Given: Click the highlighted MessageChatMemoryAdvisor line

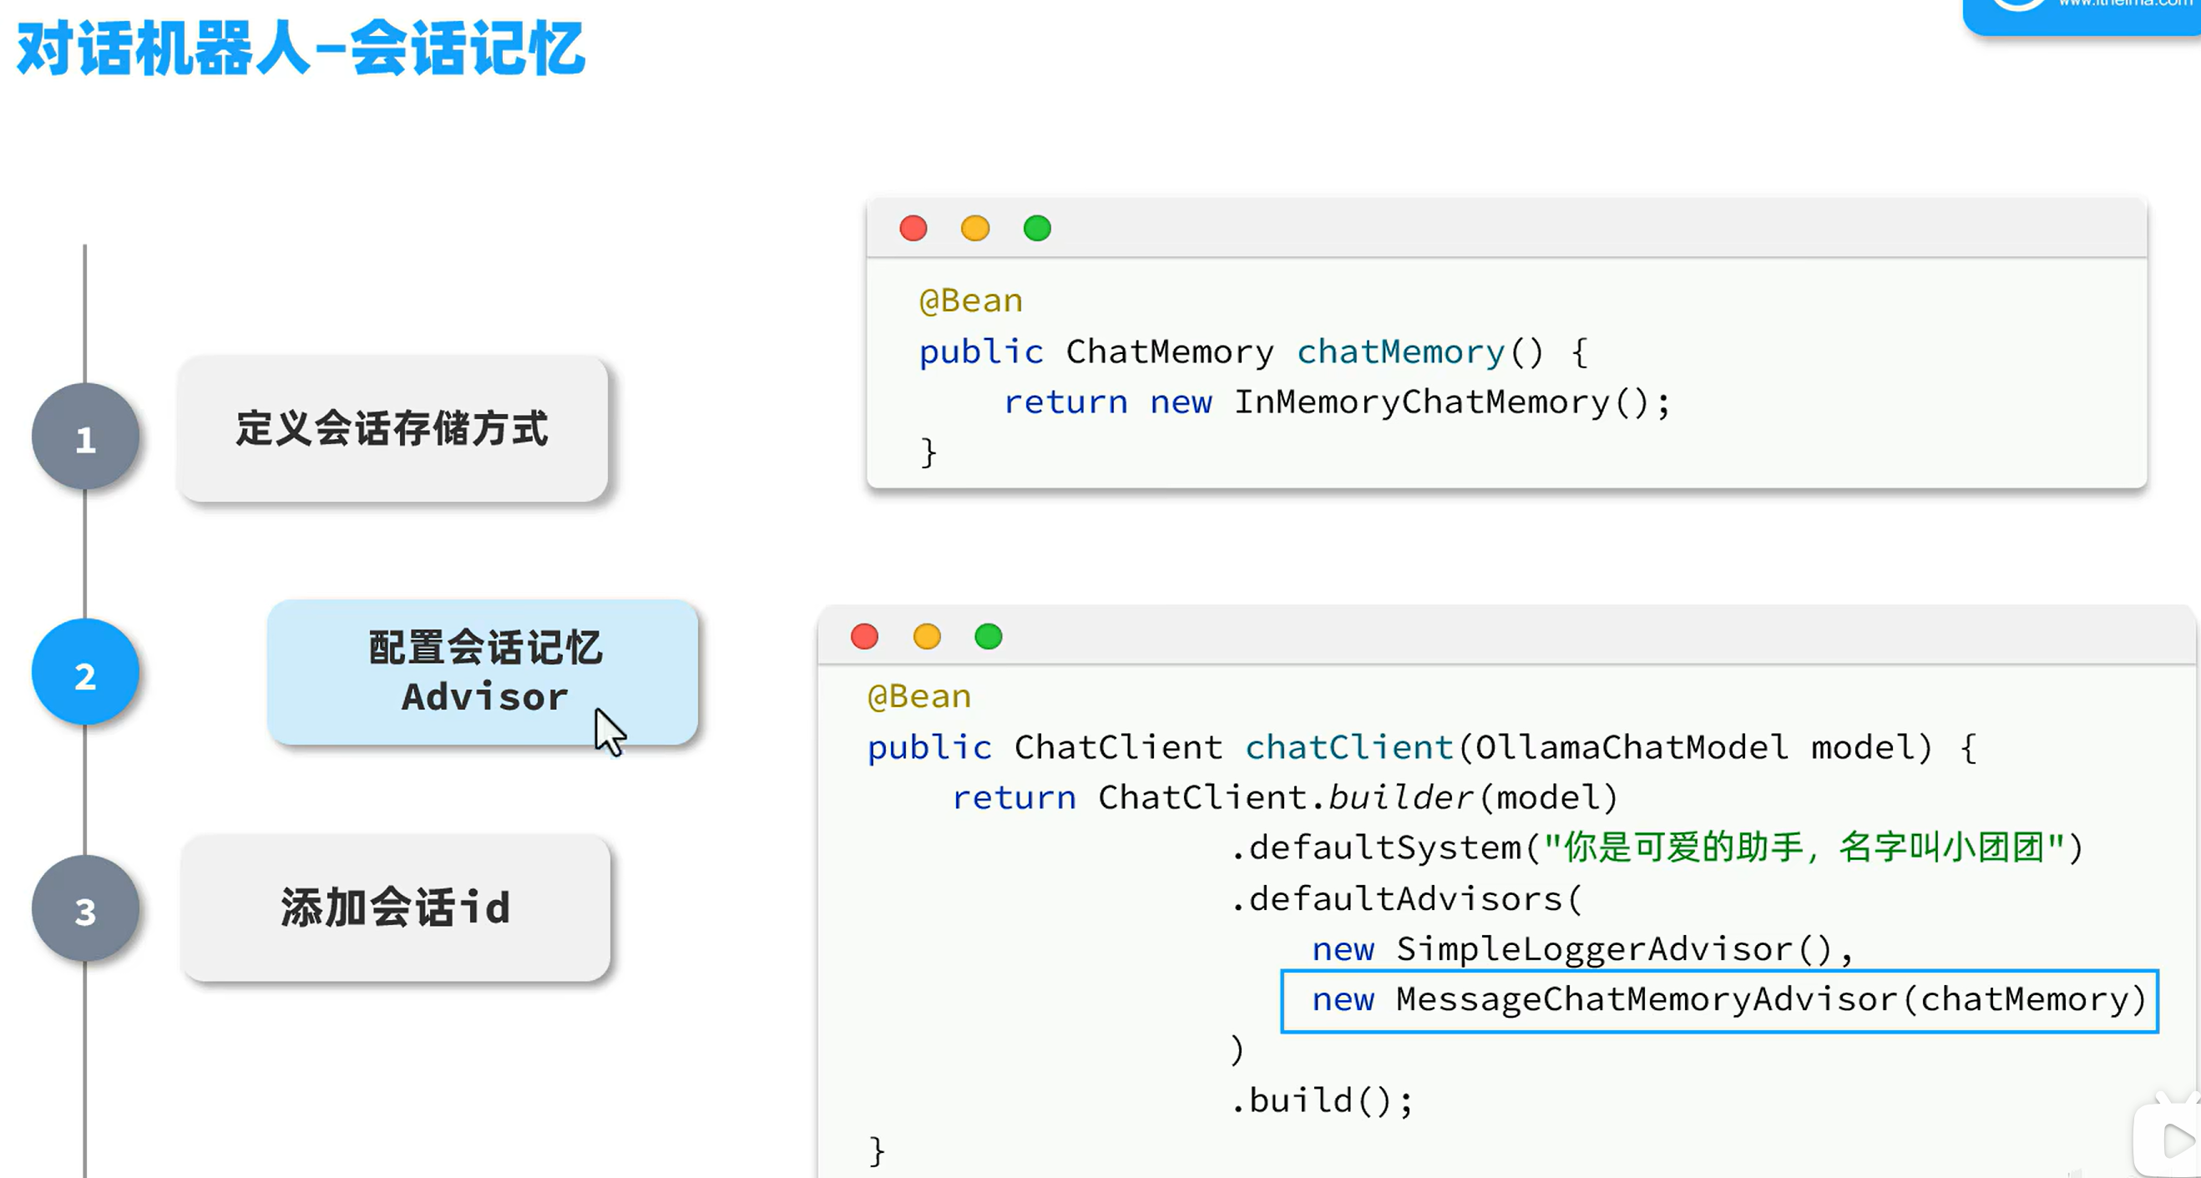Looking at the screenshot, I should pos(1719,1000).
